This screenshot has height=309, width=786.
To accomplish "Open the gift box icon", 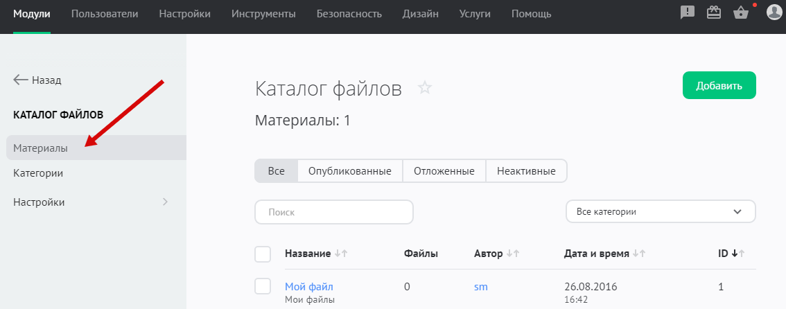I will (714, 13).
